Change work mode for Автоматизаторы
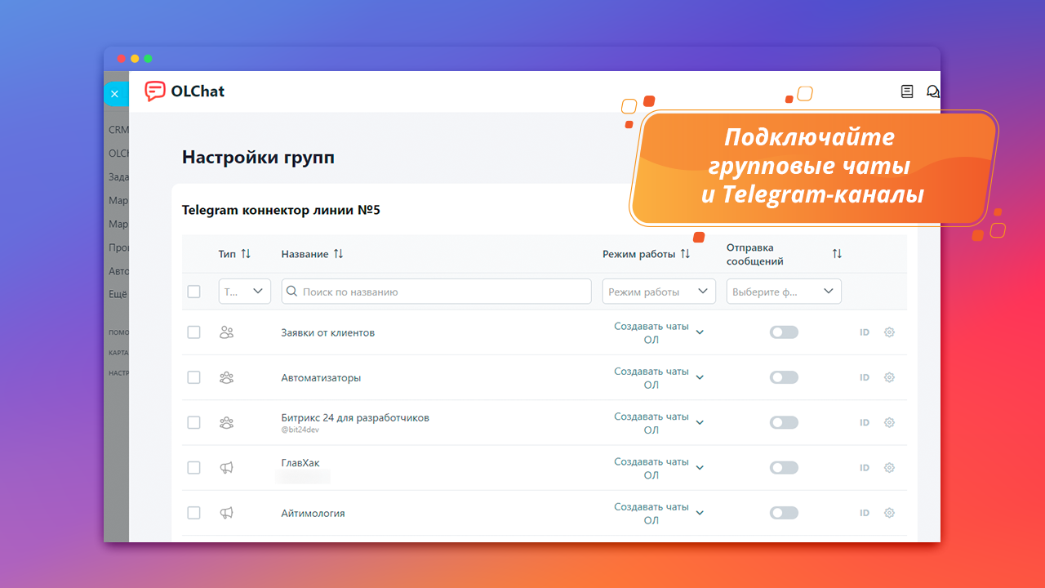Screen dimensions: 1045x588 [659, 377]
